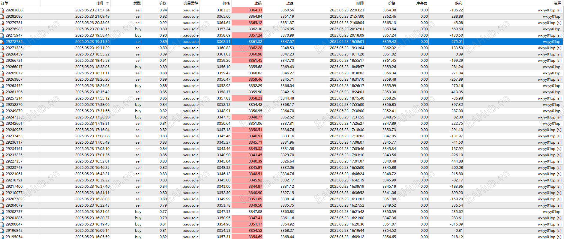Select order number 29223743
This screenshot has height=239, width=564.
14,168
